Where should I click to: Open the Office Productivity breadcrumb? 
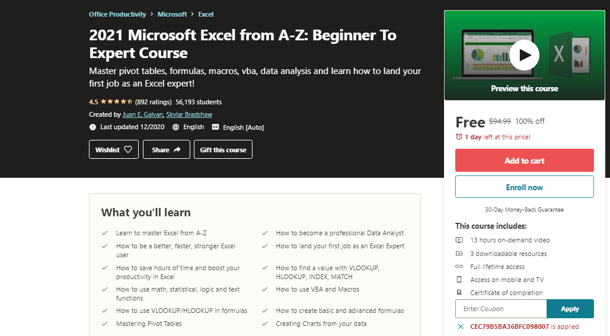click(x=118, y=14)
